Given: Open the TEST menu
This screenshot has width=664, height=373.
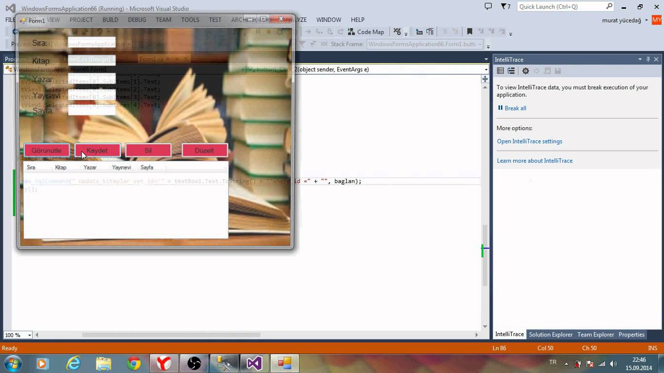Looking at the screenshot, I should [x=215, y=20].
